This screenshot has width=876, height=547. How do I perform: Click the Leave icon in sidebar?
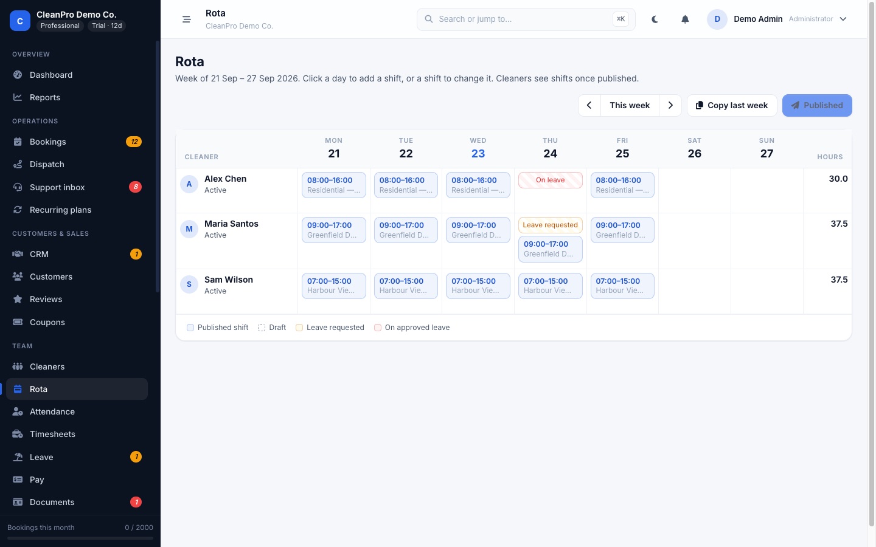(x=18, y=457)
